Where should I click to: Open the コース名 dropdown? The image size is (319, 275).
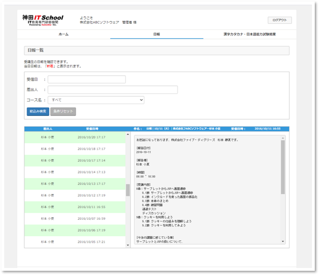pos(96,100)
